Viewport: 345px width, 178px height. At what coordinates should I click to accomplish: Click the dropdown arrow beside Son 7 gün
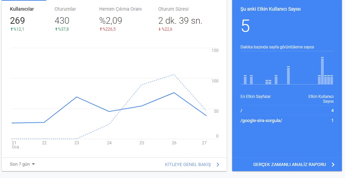point(34,164)
